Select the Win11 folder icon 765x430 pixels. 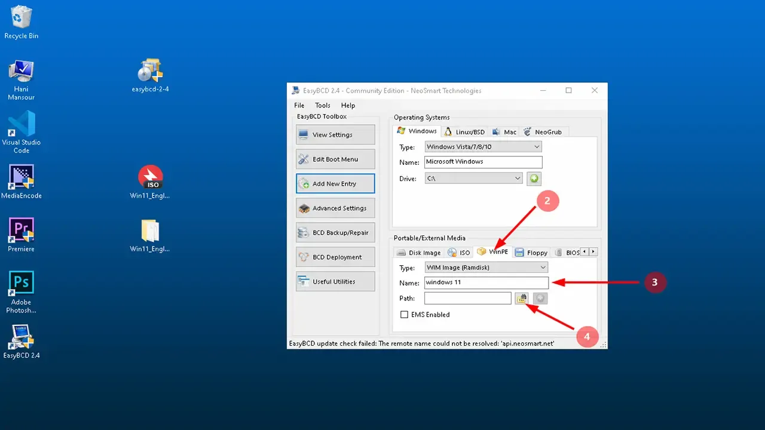pyautogui.click(x=150, y=236)
